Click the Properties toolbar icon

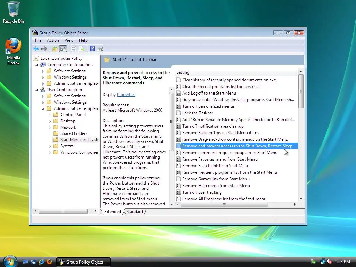(x=73, y=49)
